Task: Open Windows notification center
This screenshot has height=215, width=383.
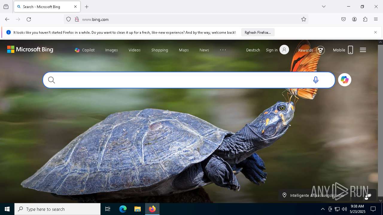Action: [x=373, y=209]
